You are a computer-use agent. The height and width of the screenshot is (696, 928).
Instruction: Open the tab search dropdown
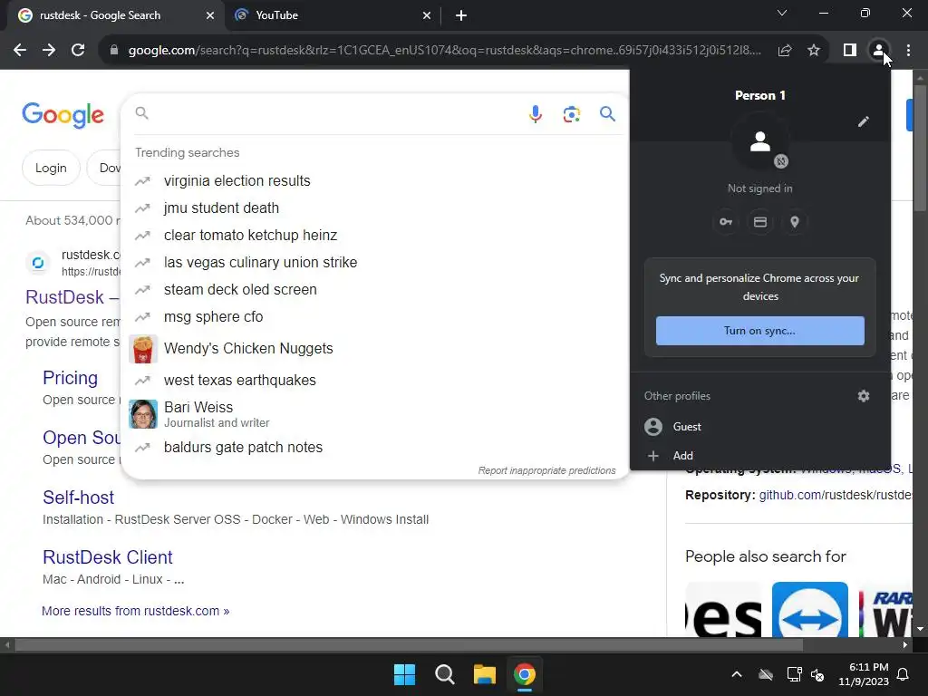[782, 13]
